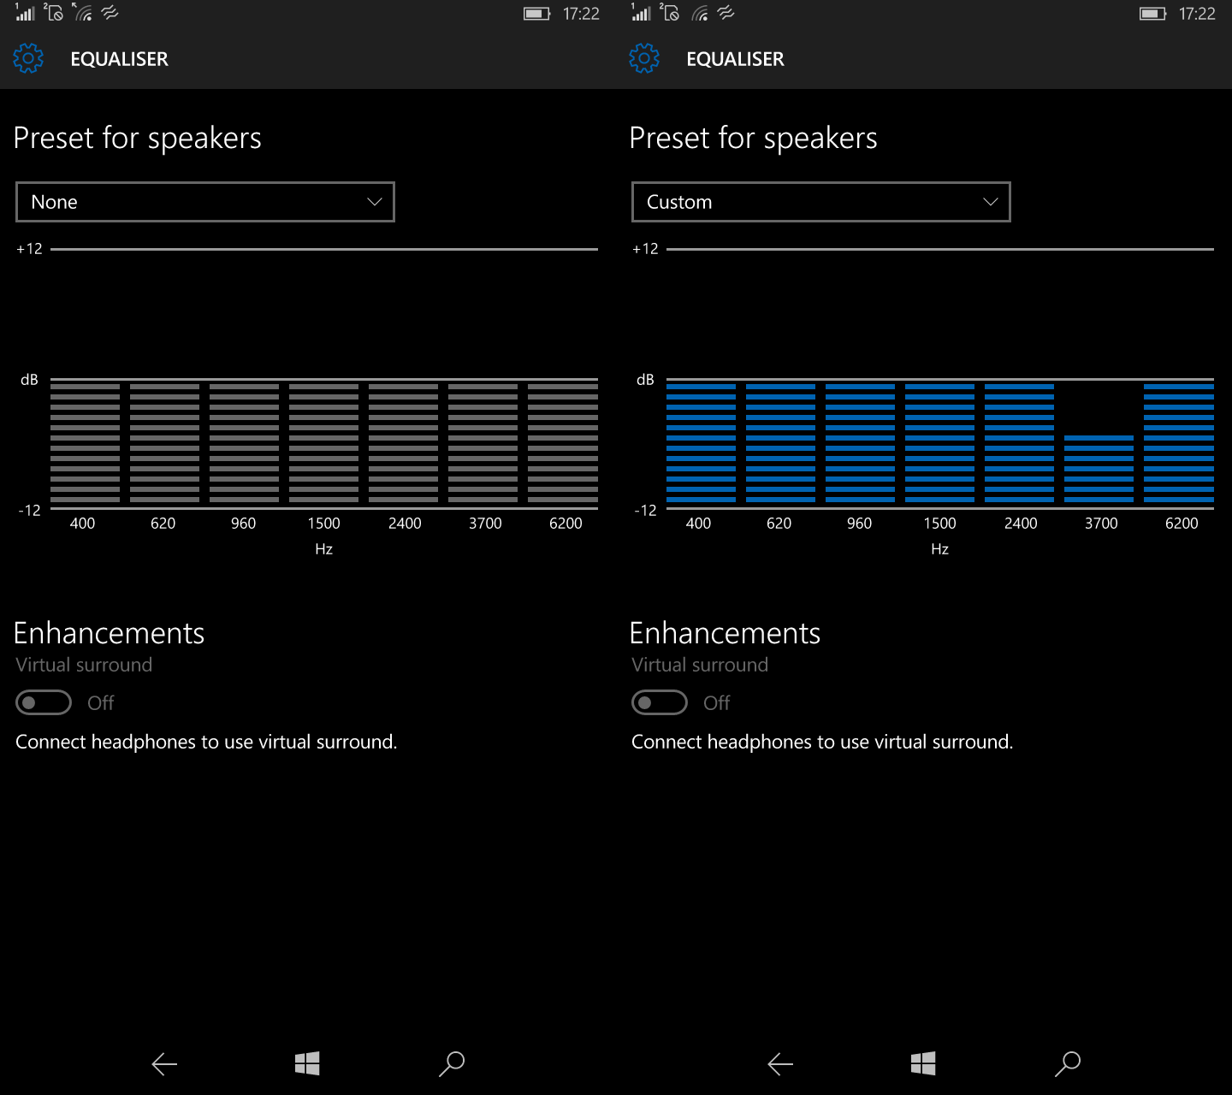The width and height of the screenshot is (1232, 1095).
Task: Click the 'Enhancements' heading on the left screen
Action: (110, 633)
